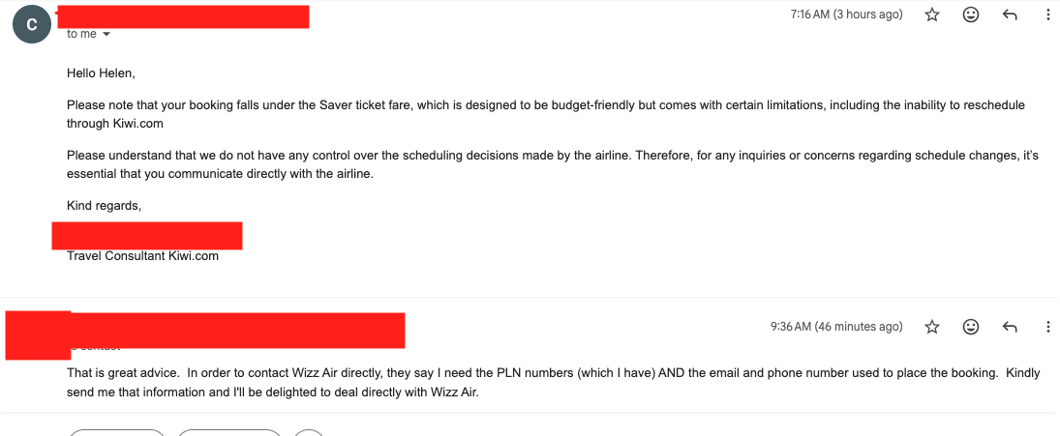The image size is (1060, 436).
Task: Add emoji reaction to 7:16 AM message
Action: click(971, 15)
